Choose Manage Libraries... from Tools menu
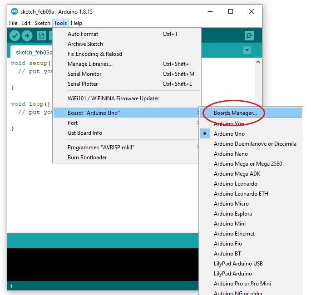Screen dimensions: 311x295 [90, 64]
